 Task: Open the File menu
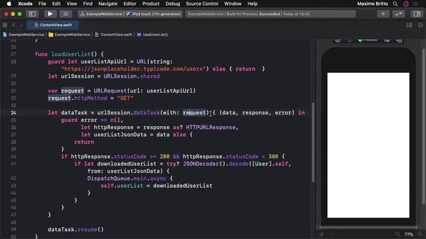42,4
